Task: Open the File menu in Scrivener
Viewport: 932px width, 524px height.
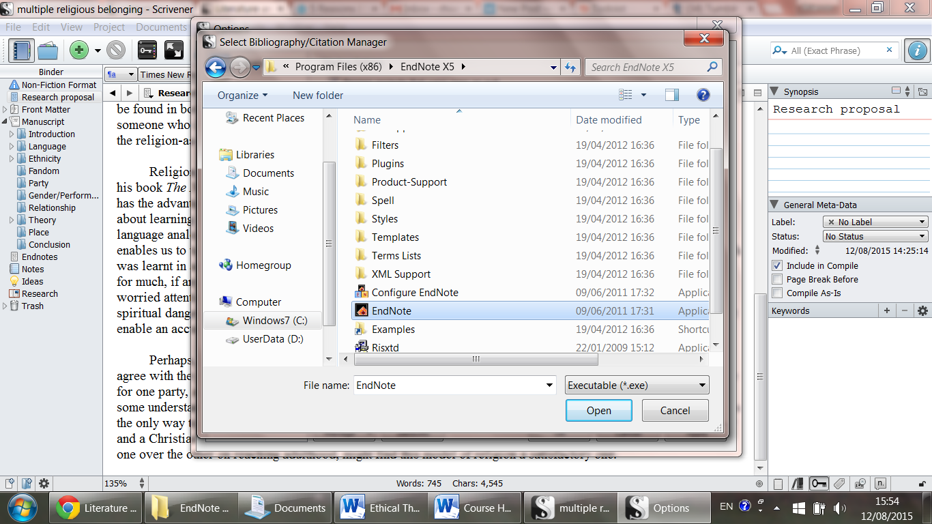Action: [x=13, y=27]
